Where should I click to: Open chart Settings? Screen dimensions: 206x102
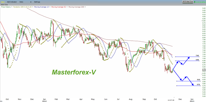pyautogui.click(x=37, y=2)
